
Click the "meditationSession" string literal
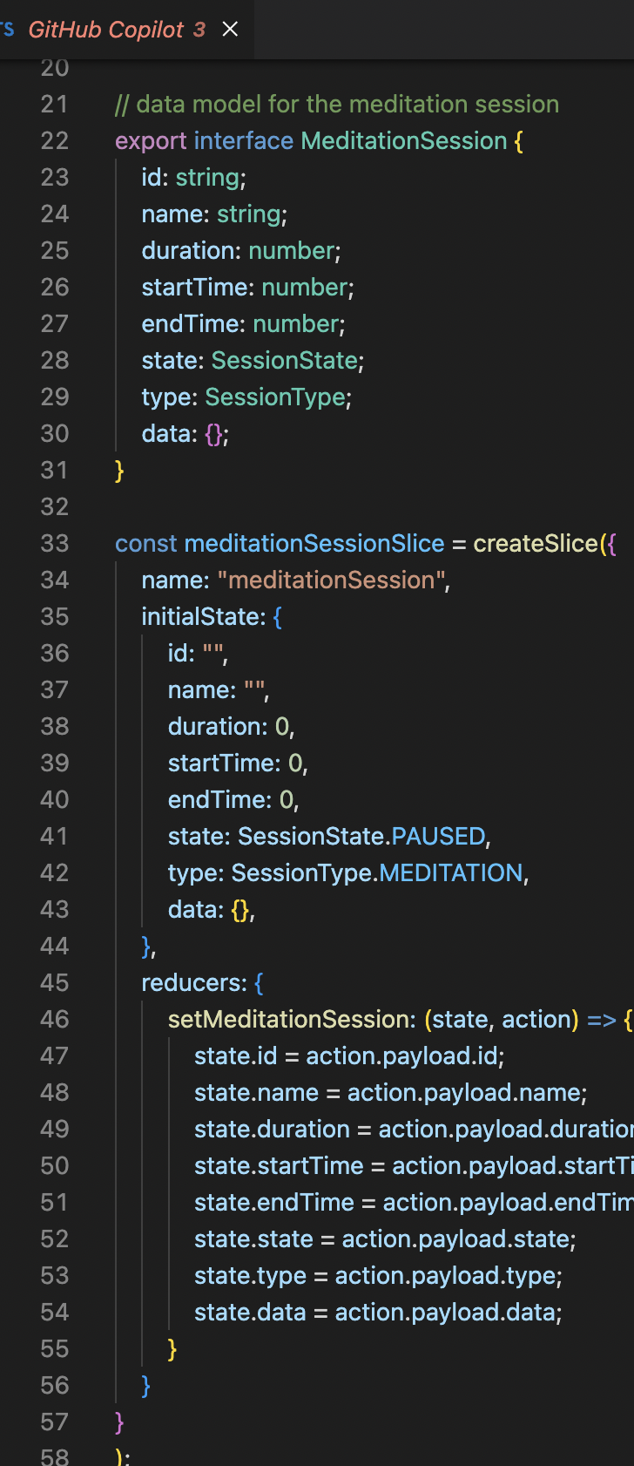pos(331,580)
